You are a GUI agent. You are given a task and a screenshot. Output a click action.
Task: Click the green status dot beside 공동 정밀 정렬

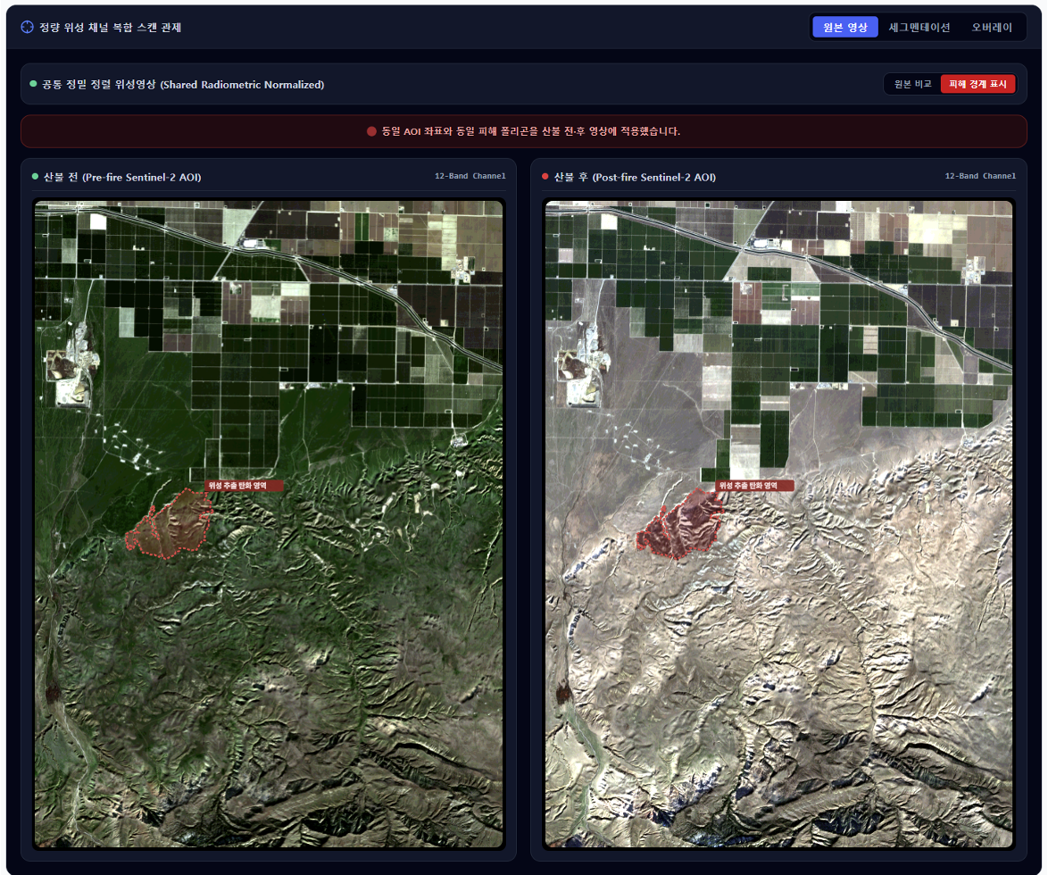33,84
